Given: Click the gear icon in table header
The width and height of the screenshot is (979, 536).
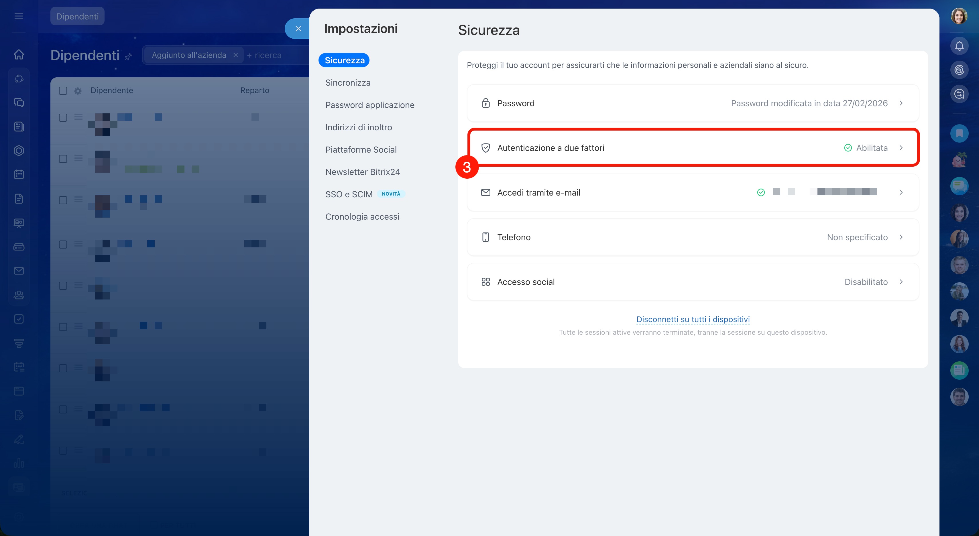Looking at the screenshot, I should 78,91.
